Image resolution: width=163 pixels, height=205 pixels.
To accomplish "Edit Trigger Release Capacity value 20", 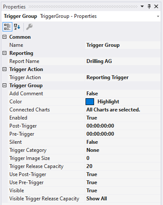I will (89, 166).
